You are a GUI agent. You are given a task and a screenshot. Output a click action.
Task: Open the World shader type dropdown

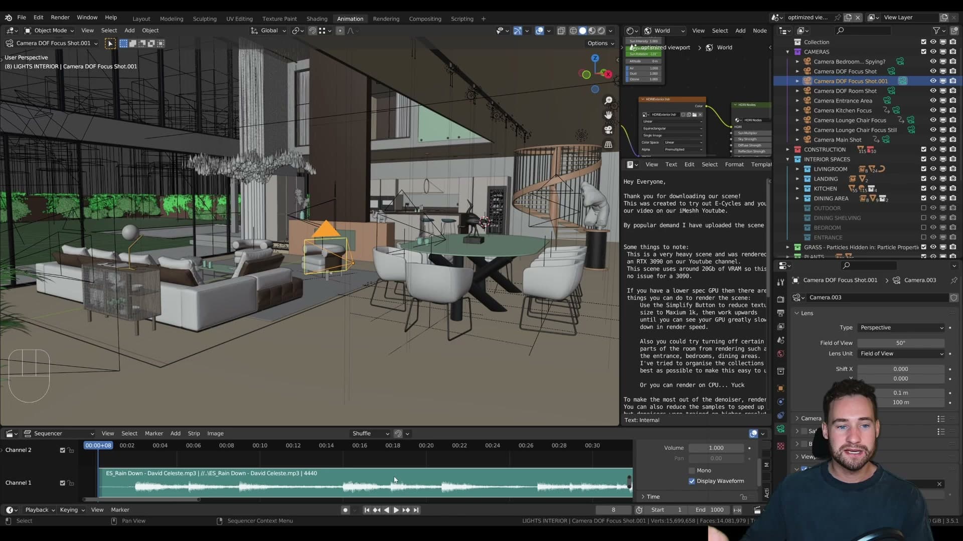[664, 31]
